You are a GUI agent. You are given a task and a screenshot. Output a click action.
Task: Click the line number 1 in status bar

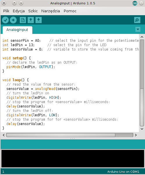point(3,172)
